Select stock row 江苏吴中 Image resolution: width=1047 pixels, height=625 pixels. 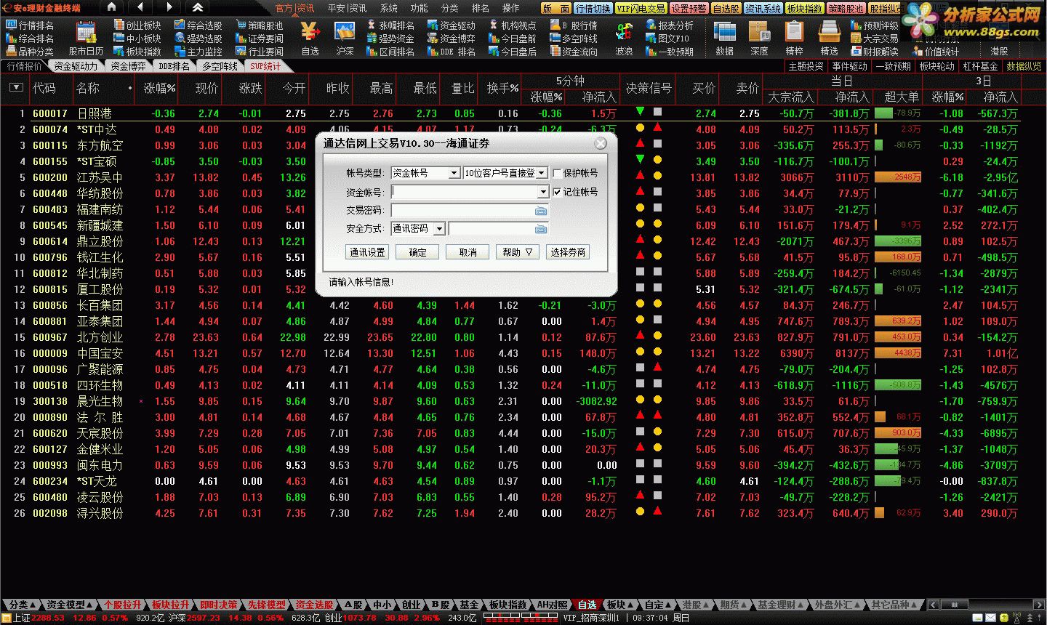510,177
